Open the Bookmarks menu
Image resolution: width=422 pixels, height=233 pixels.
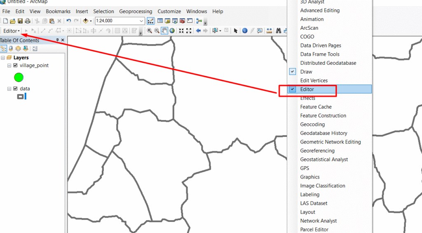click(x=58, y=11)
